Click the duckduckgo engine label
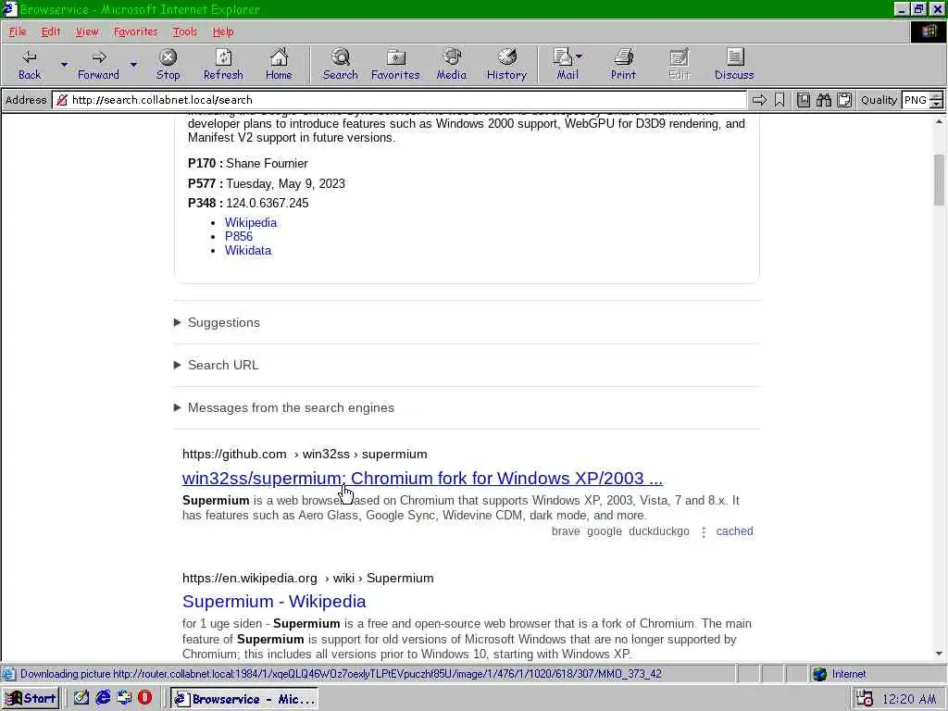The width and height of the screenshot is (948, 711). (658, 531)
